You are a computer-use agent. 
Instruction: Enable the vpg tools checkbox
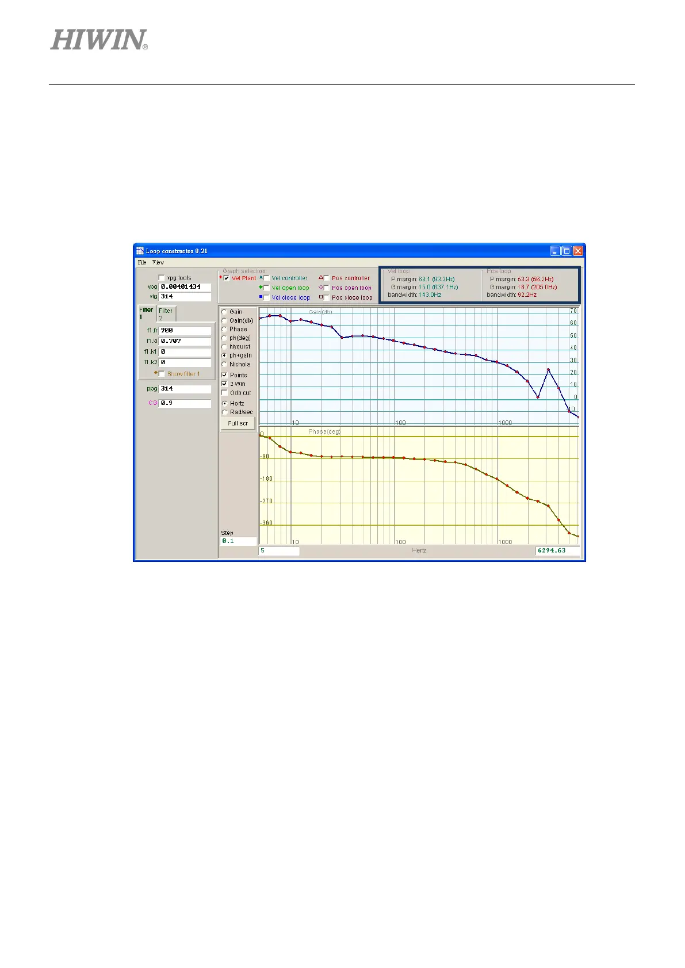pos(162,278)
